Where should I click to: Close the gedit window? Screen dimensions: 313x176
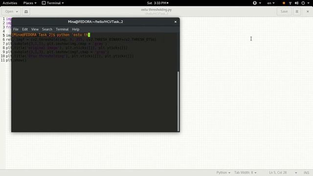308,12
